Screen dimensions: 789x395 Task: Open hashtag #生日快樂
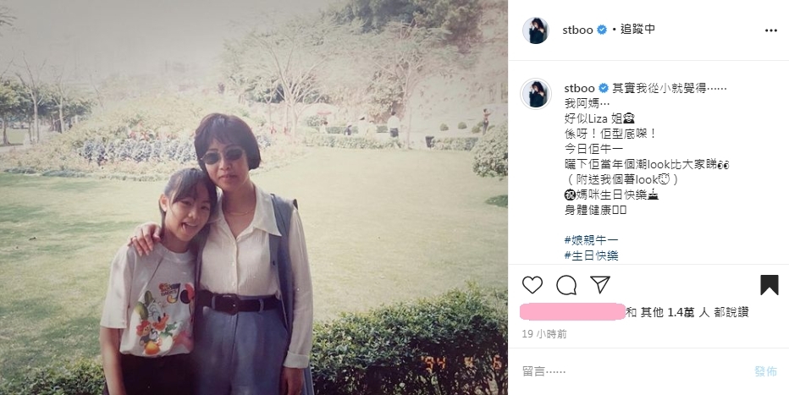[591, 255]
